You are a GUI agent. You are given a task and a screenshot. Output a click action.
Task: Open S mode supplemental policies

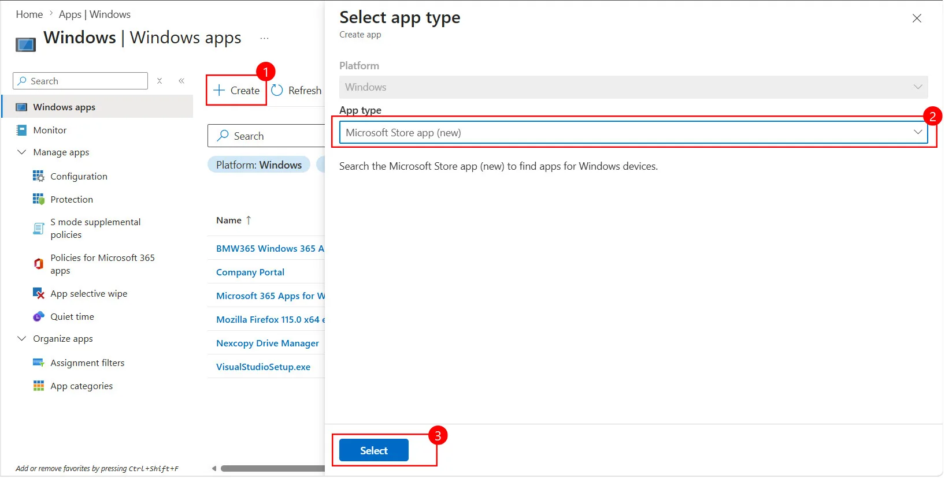(95, 229)
